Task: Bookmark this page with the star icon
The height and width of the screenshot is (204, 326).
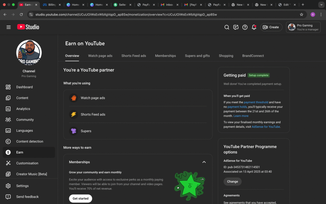Action: pos(301,14)
